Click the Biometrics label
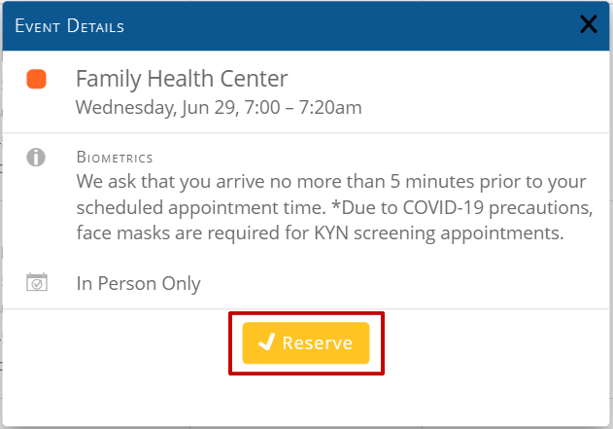Viewport: 613px width, 429px height. pos(115,158)
